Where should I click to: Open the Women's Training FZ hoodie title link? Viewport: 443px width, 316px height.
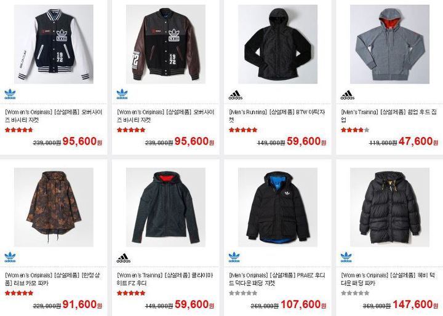[x=165, y=279]
